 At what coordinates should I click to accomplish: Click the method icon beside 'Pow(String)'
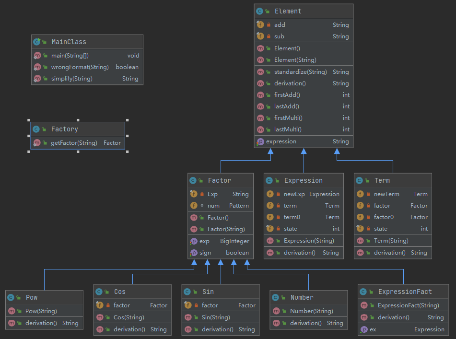coord(12,311)
